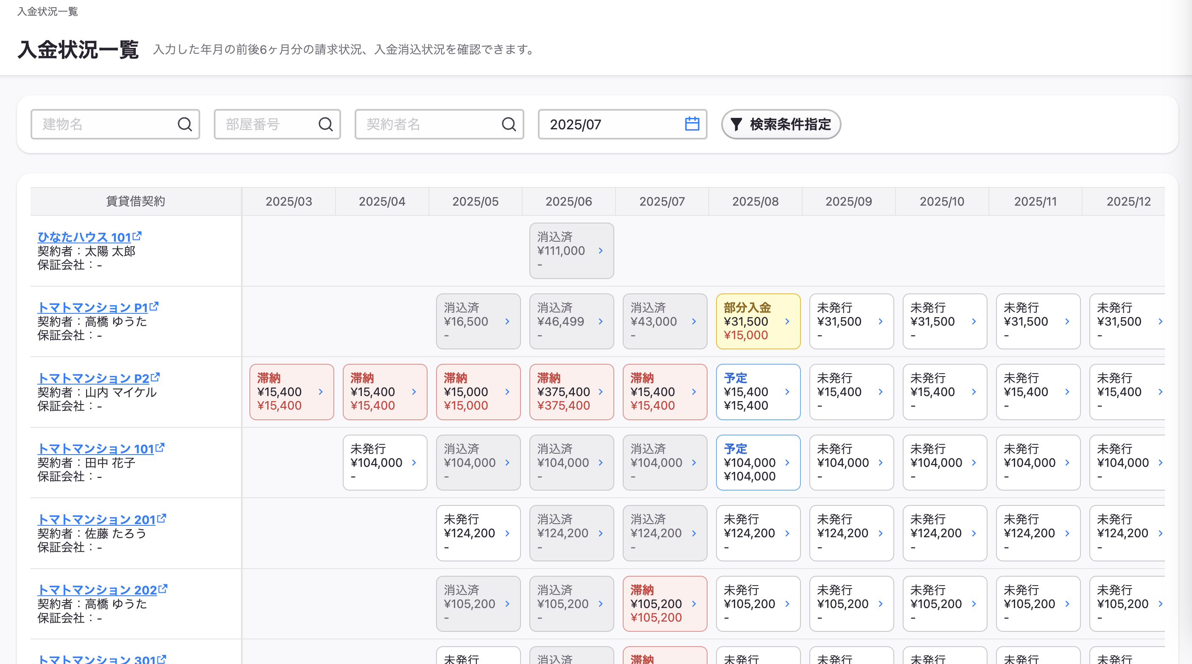The height and width of the screenshot is (664, 1192).
Task: Click the search icon in 建物名 field
Action: 185,124
